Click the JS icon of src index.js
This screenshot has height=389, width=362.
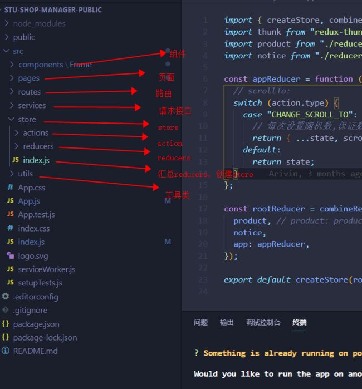(11, 242)
